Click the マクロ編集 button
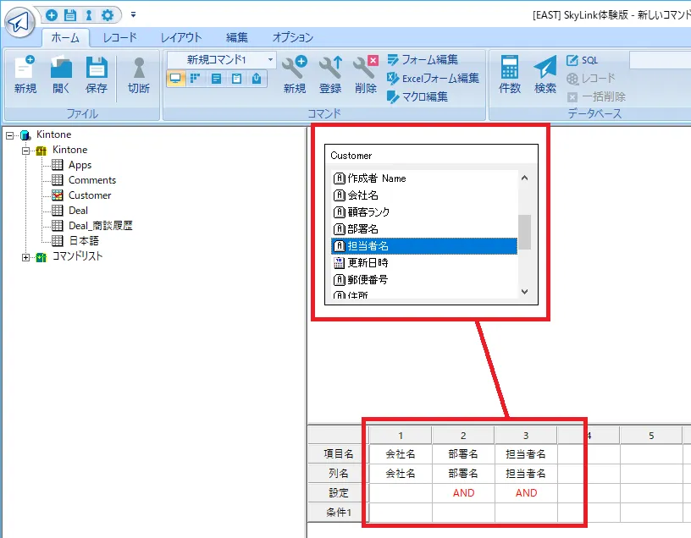The image size is (691, 538). tap(417, 96)
